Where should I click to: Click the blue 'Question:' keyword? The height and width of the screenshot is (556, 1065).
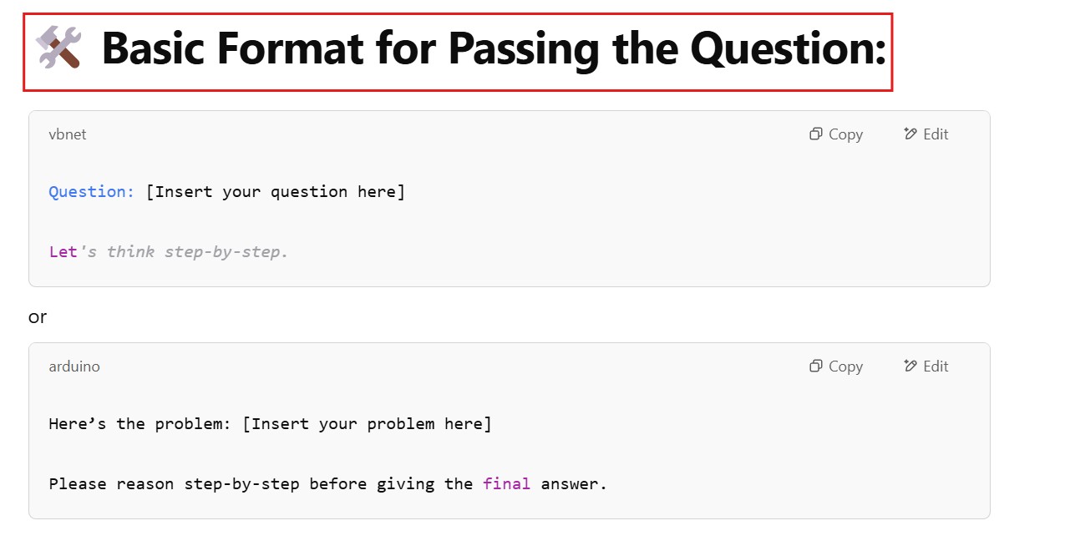92,192
